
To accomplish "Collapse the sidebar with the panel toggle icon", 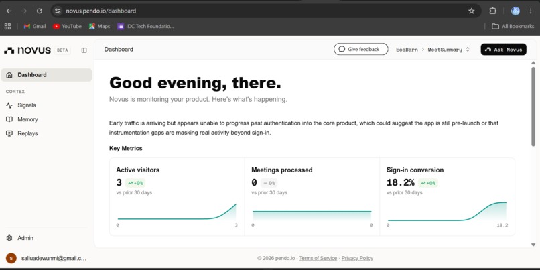I will coord(84,50).
